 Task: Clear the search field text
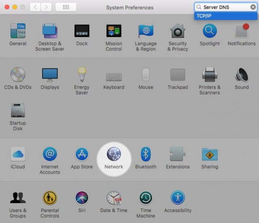pyautogui.click(x=253, y=7)
